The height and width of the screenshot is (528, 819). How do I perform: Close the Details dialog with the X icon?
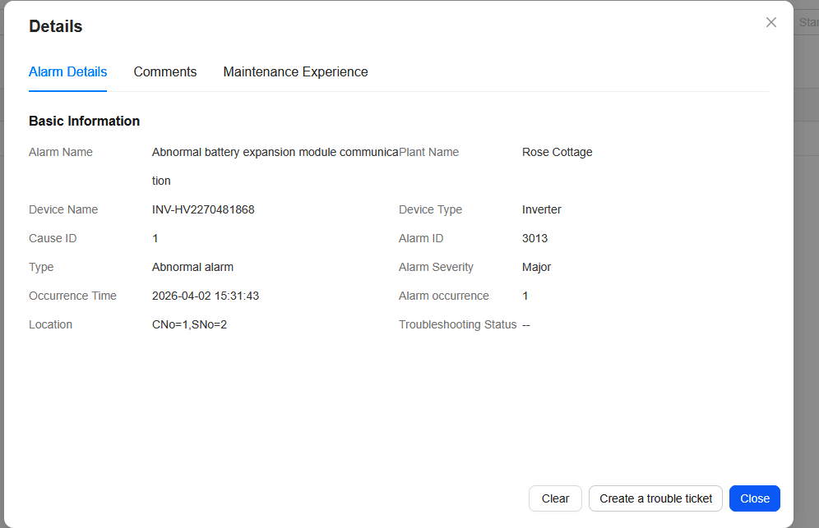(x=770, y=23)
